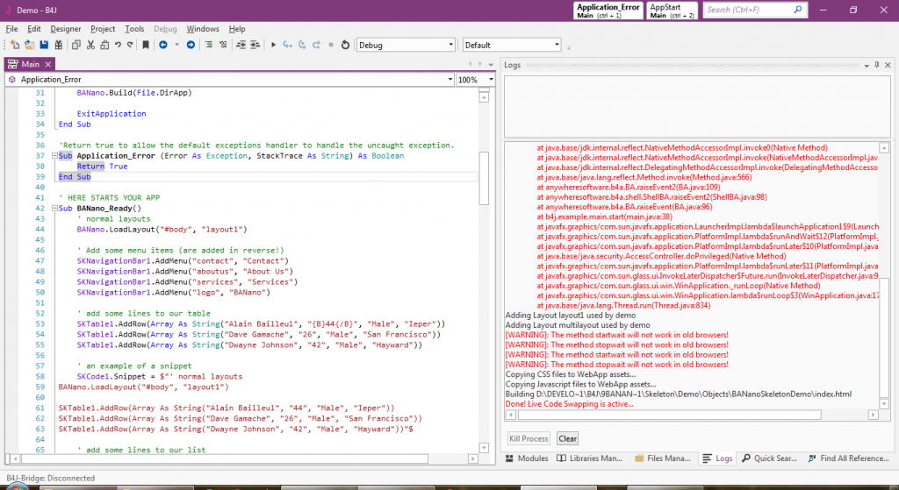Click the Kill Process button
Screen dimensions: 899x490
[529, 438]
